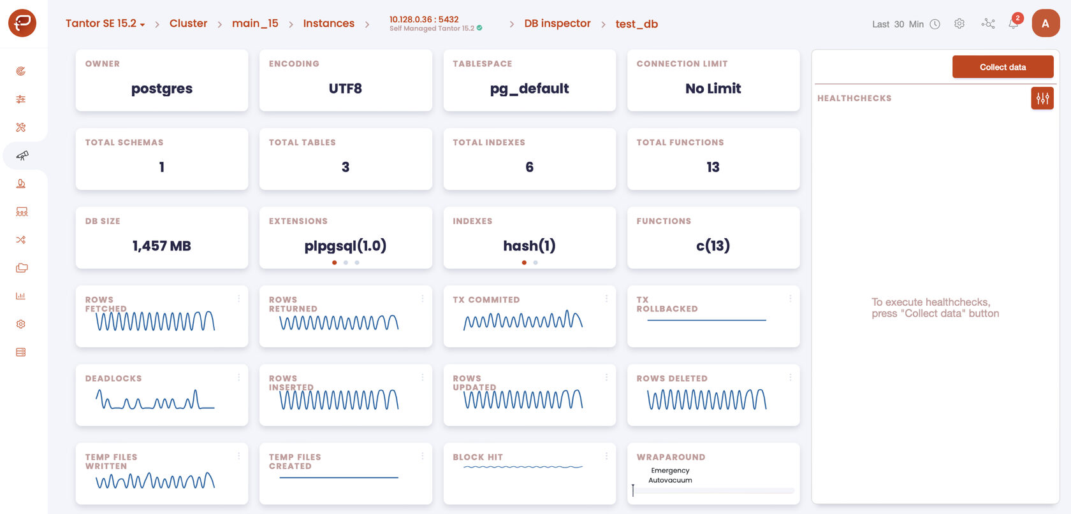Go to Cluster breadcrumb
This screenshot has height=514, width=1071.
coord(188,24)
